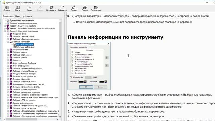Click the book icon beside Позиции по деньгам
The image size is (215, 121).
point(11,79)
